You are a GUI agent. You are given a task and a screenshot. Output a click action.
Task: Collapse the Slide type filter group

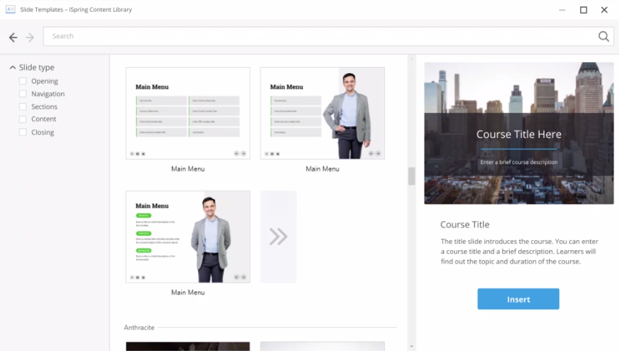pyautogui.click(x=13, y=68)
